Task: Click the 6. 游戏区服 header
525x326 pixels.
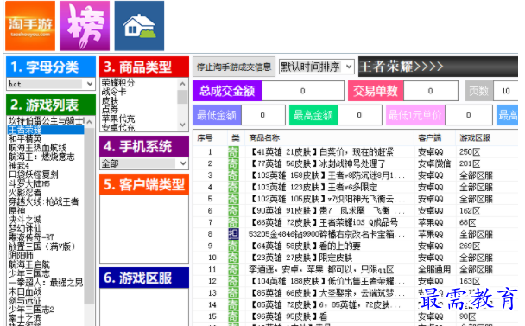Action: pos(144,278)
